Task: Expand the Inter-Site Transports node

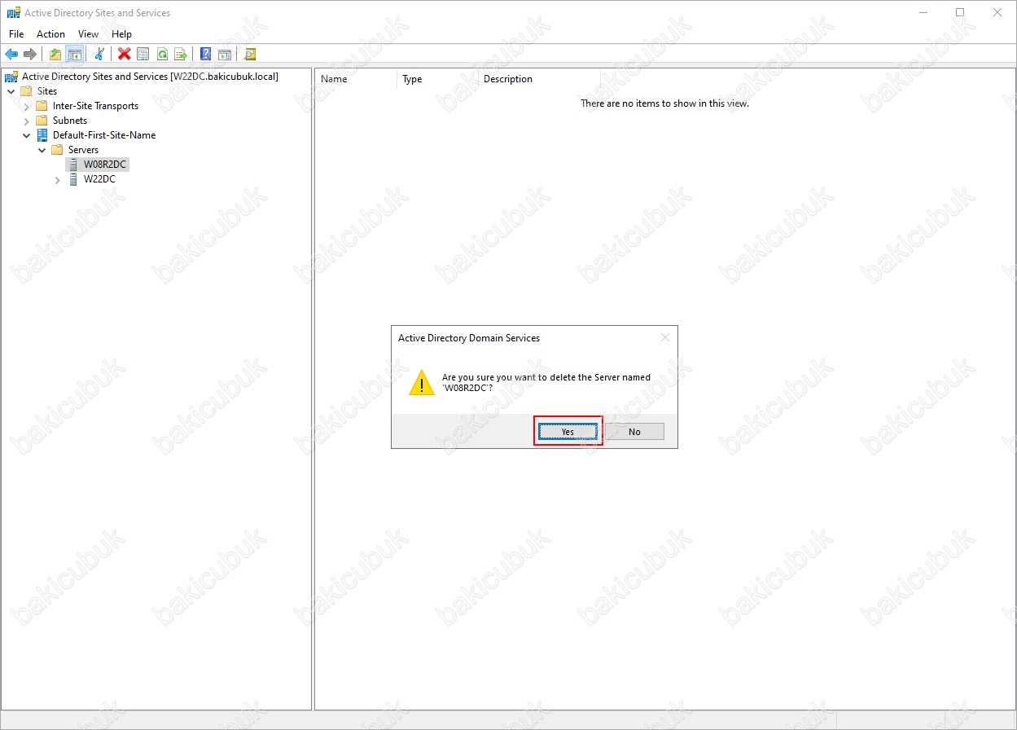Action: 27,106
